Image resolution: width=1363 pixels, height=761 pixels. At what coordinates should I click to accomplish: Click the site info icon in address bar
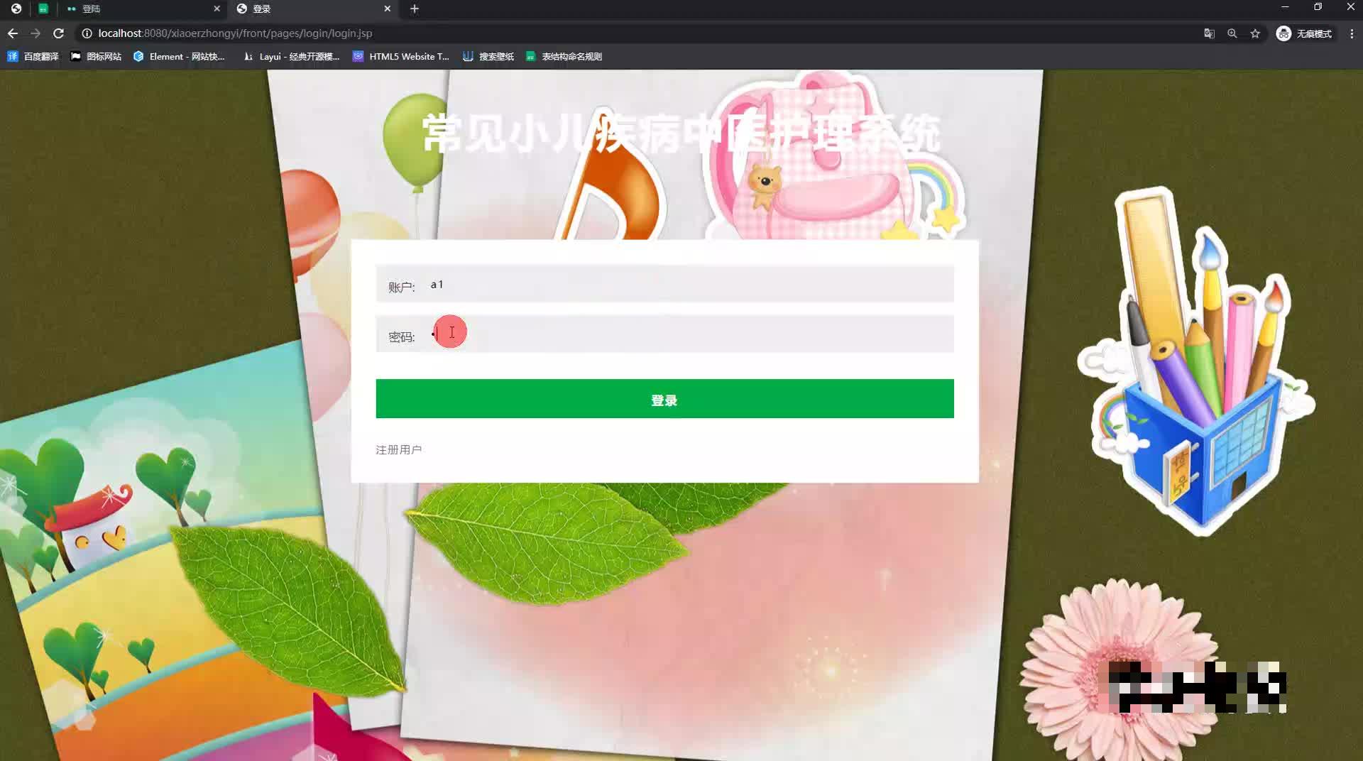coord(87,33)
